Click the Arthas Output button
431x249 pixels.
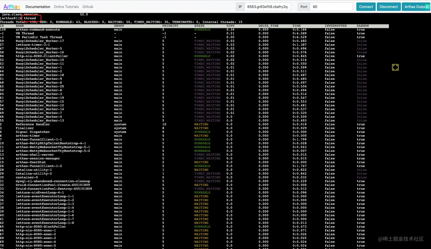416,7
